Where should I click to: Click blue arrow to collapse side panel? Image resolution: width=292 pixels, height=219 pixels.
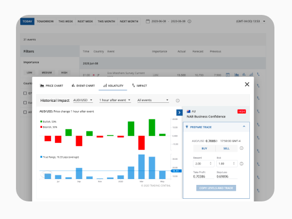pos(180,112)
